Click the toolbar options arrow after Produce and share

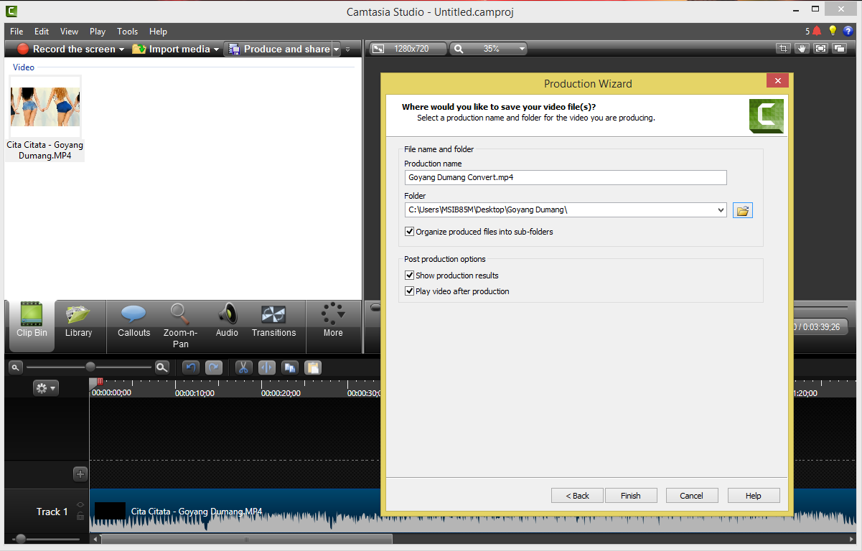point(348,50)
